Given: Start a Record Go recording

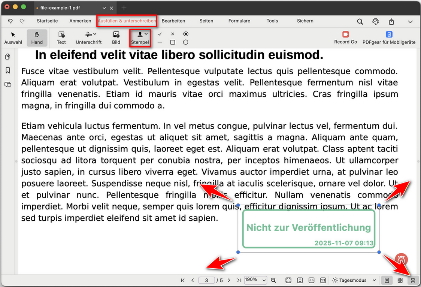Looking at the screenshot, I should [345, 37].
